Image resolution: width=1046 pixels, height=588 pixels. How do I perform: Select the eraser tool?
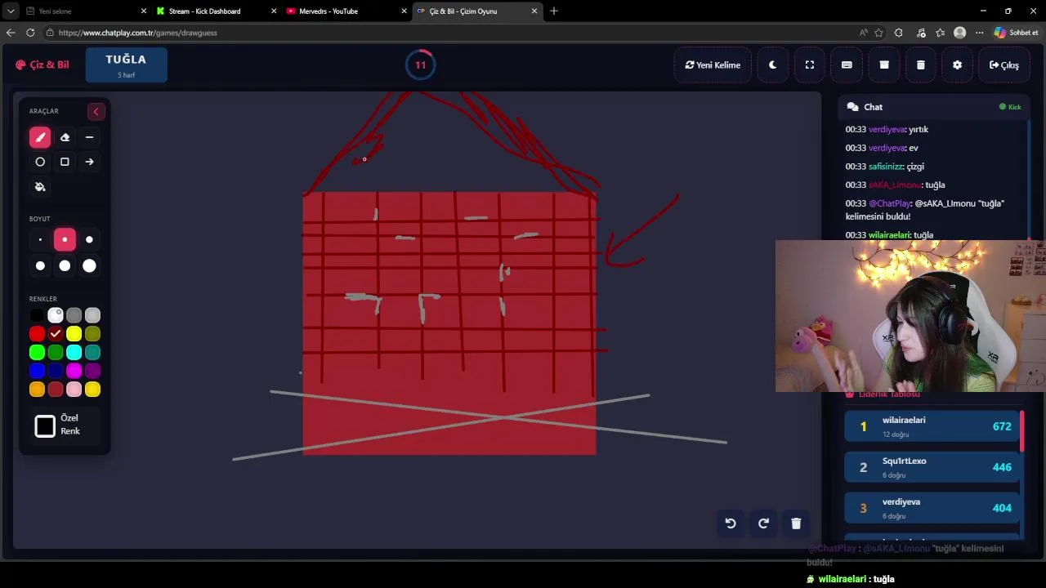65,137
